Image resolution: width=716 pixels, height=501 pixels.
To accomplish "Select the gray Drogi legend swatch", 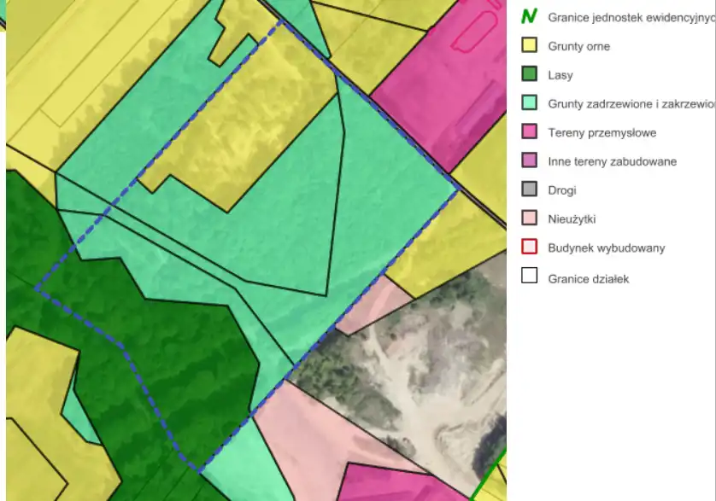I will click(530, 189).
